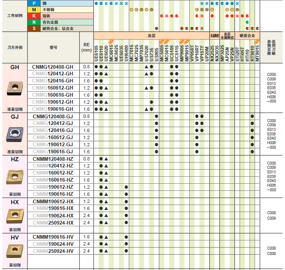Open the CNMM190612-HX model entry
Screen dimensions: 285x270
[x=52, y=201]
